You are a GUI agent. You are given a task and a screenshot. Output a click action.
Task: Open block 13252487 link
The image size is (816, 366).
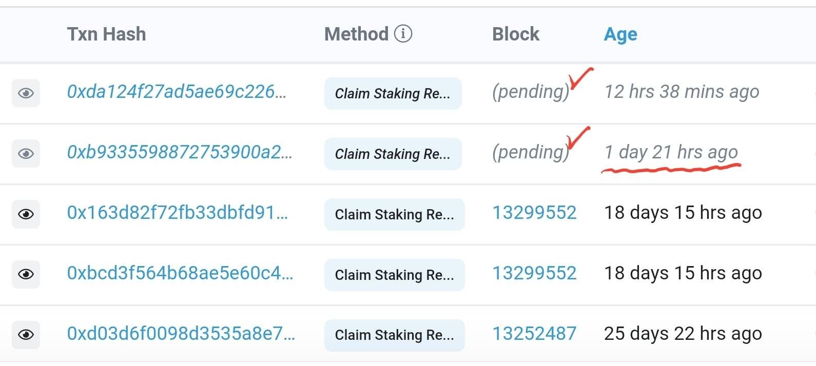534,334
